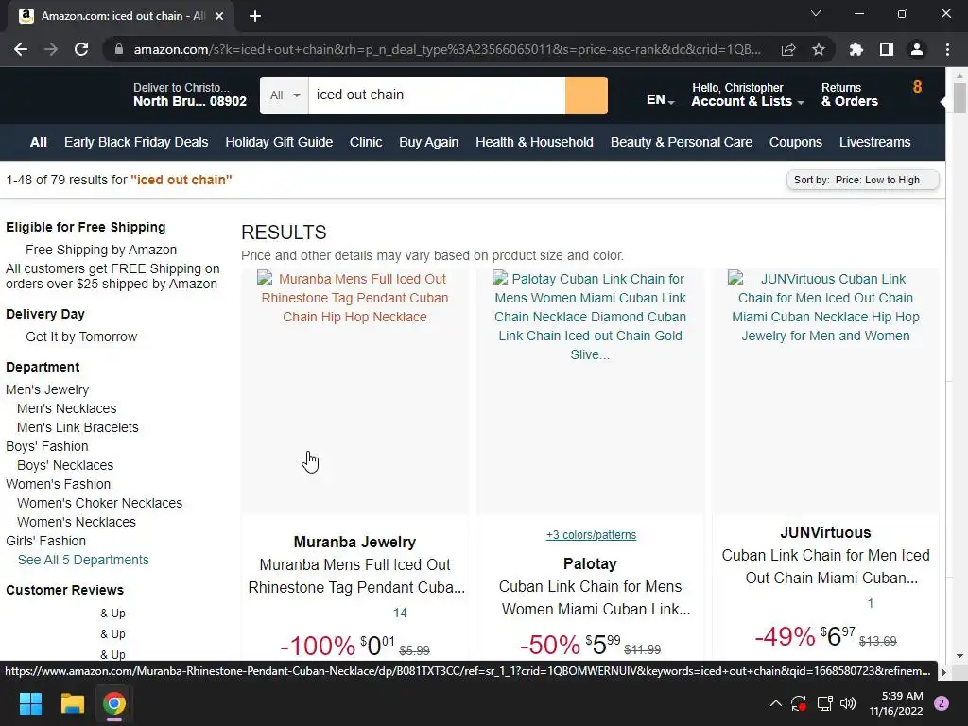Screen dimensions: 968x726
Task: Open the All navigation menu
Action: (38, 142)
